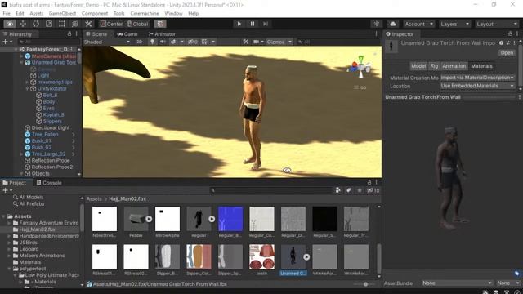Click the project search field
Screen dimensions: 523x294
(271, 190)
